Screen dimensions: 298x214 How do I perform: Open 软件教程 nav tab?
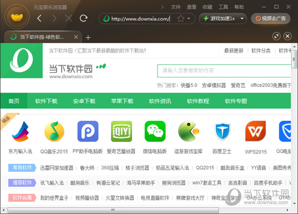(x=198, y=101)
